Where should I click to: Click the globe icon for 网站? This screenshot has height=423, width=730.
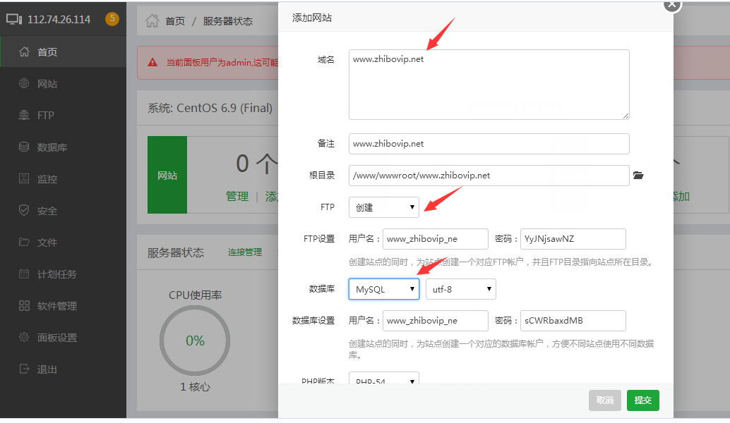[x=24, y=84]
